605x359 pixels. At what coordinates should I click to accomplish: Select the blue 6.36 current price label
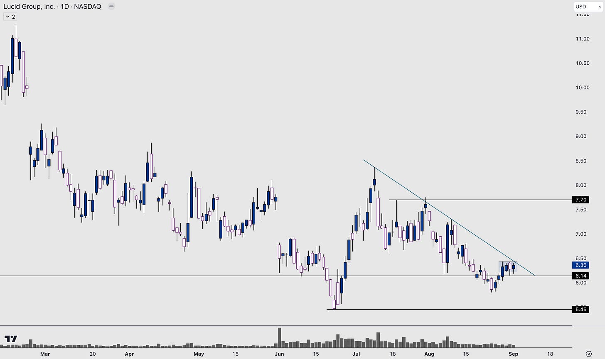(x=580, y=265)
